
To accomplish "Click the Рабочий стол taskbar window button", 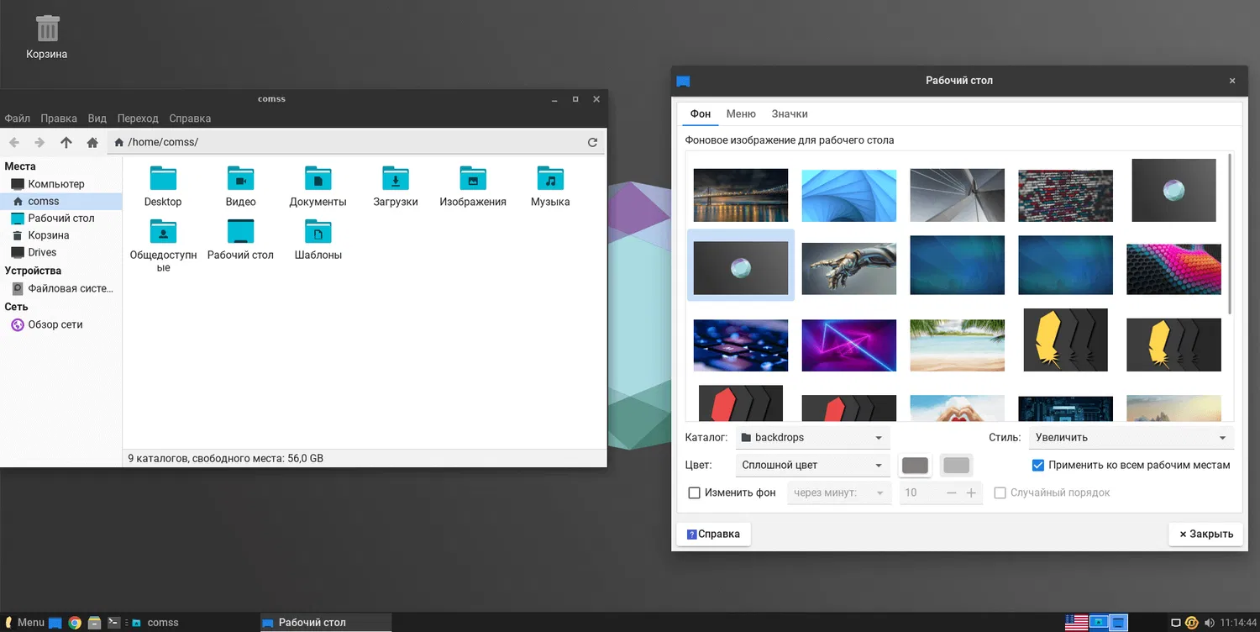I will [x=325, y=623].
